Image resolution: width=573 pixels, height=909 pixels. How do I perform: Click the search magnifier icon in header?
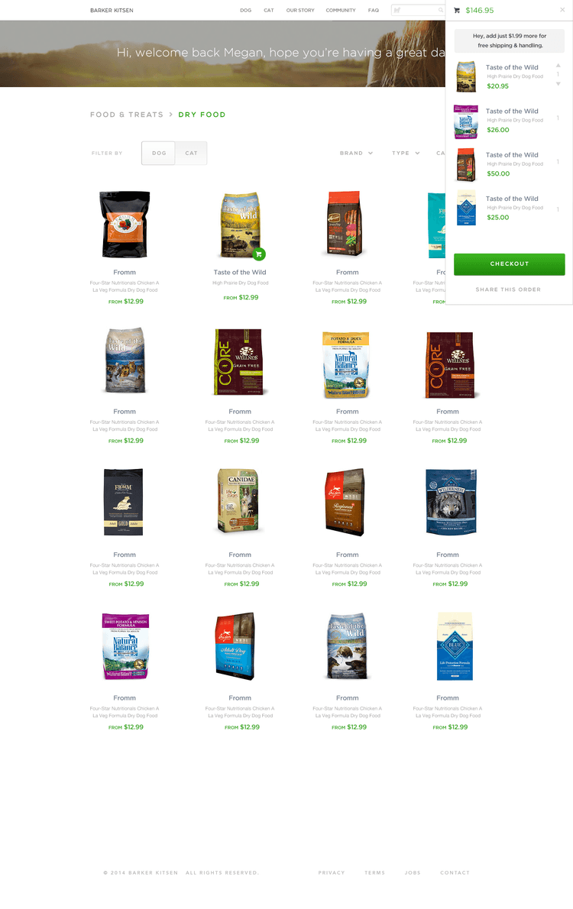point(441,11)
